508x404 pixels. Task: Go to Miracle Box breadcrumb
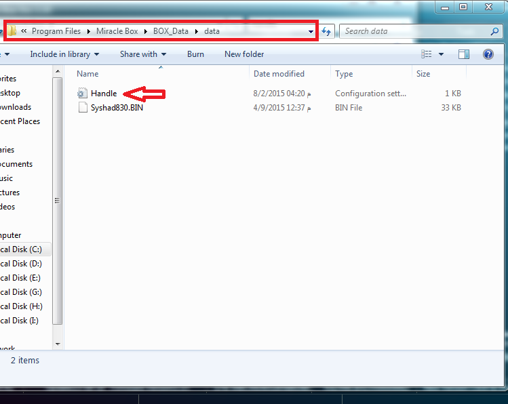coord(117,31)
